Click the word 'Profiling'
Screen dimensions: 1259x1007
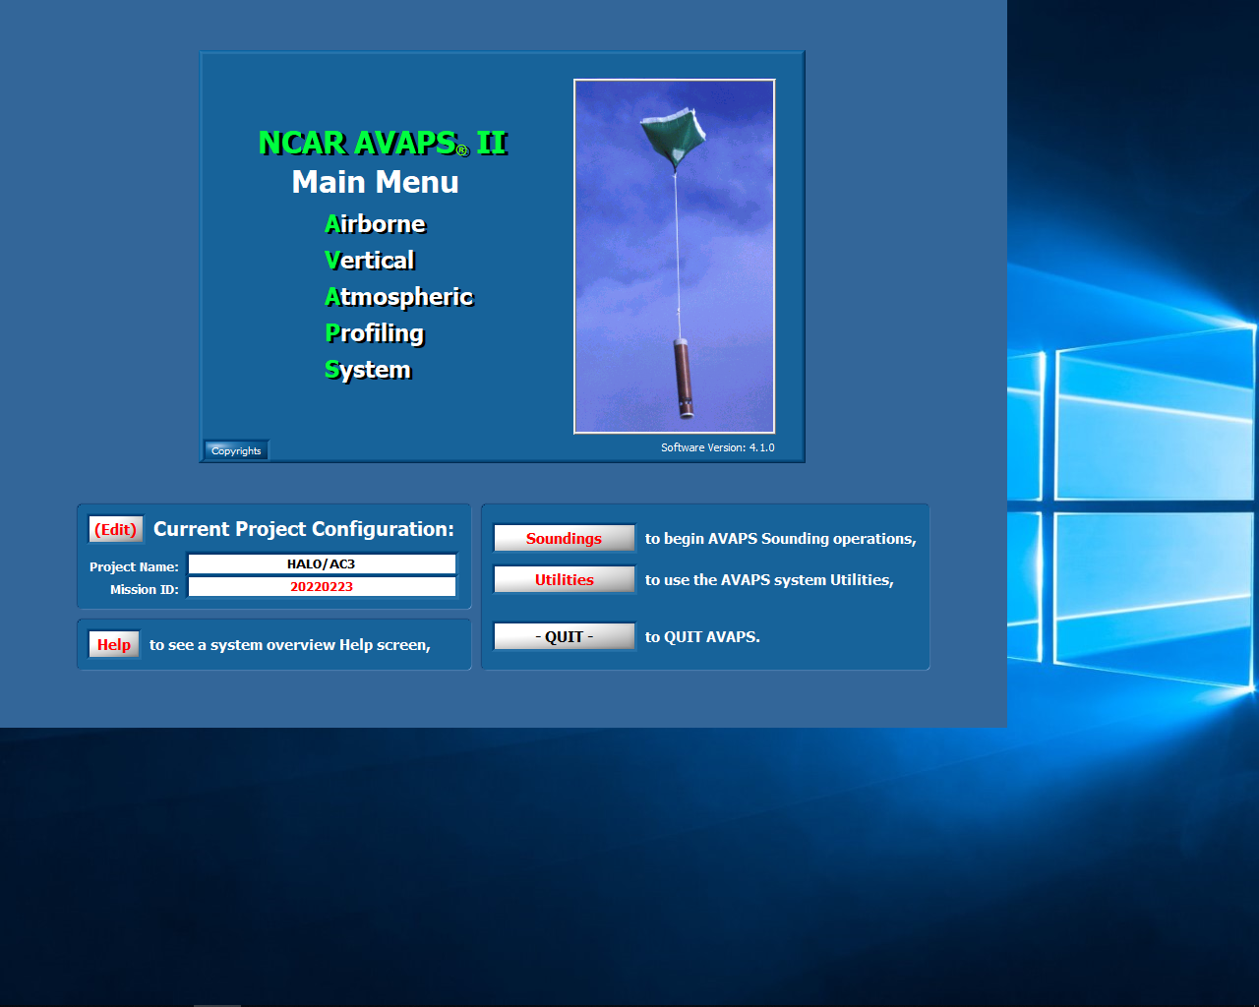(374, 333)
